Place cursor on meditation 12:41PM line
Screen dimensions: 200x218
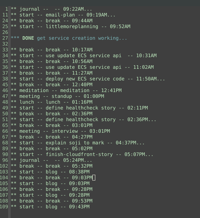tap(66, 90)
